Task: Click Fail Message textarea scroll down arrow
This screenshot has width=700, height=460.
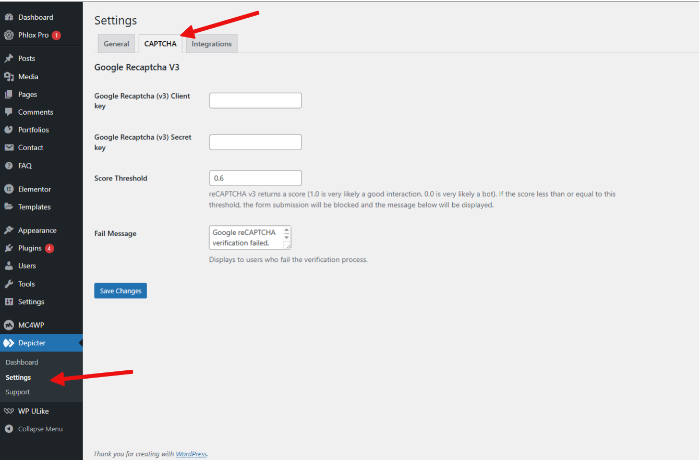Action: [287, 237]
